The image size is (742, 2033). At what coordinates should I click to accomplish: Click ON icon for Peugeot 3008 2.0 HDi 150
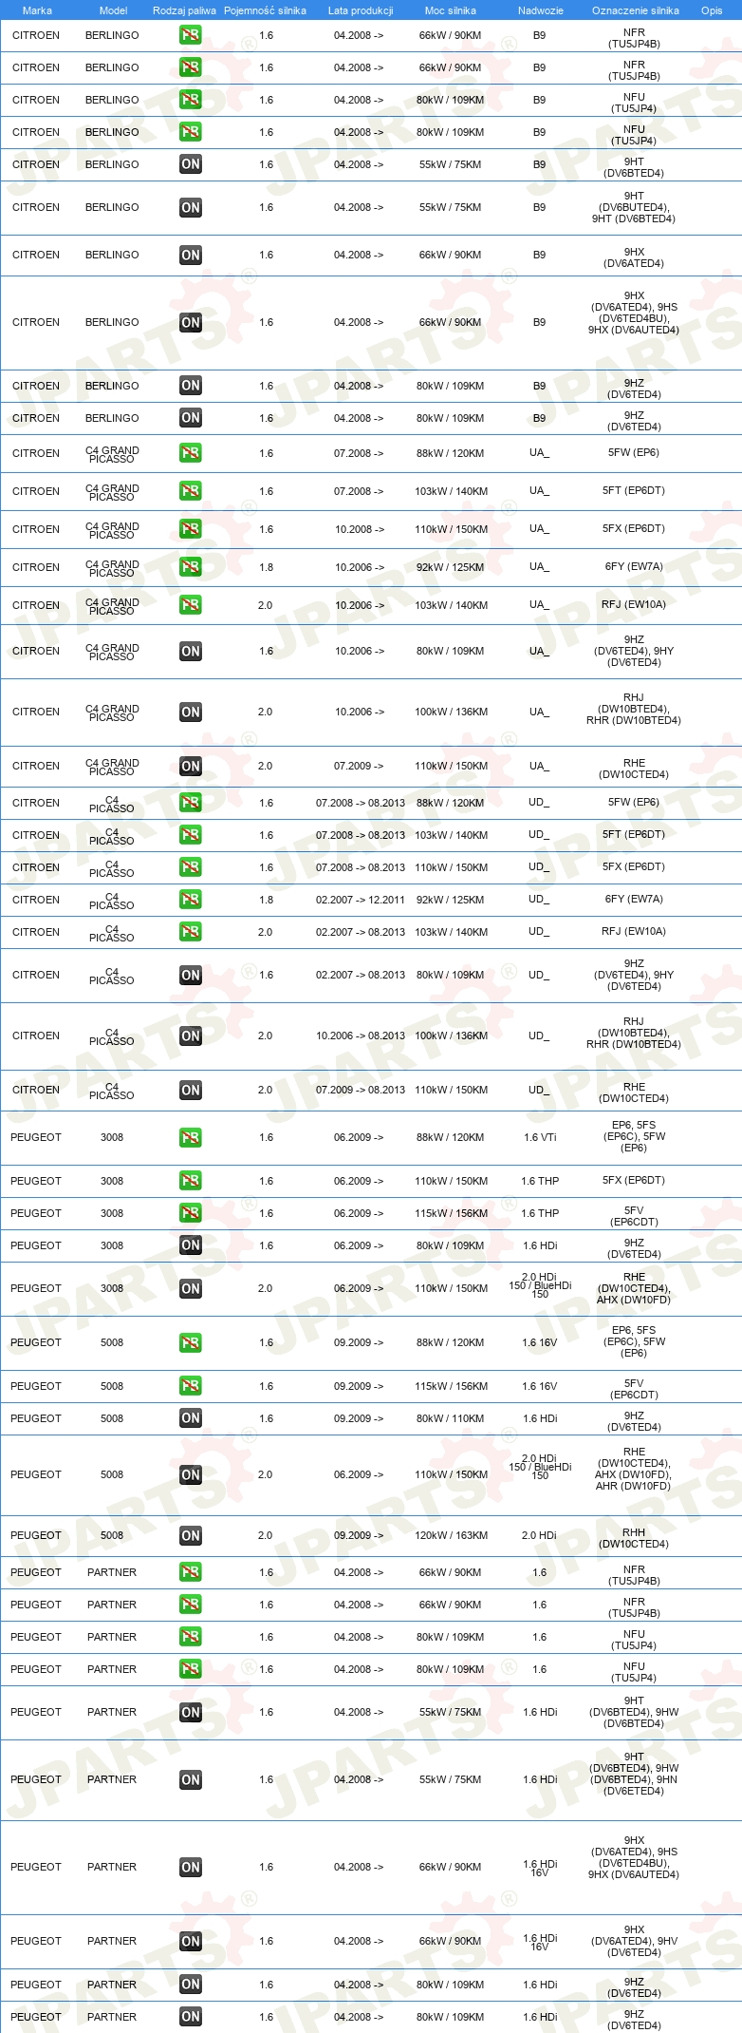191,1288
